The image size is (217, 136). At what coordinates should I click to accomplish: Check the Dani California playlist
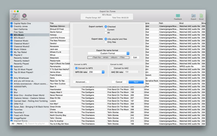(x=12, y=29)
